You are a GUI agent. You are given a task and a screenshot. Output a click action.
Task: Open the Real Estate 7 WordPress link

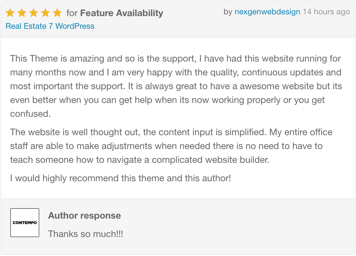[x=50, y=26]
